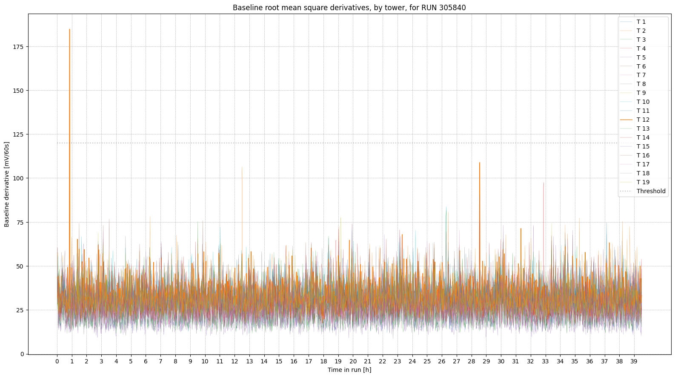Click the 'Time in run [h]' axis label
Viewport: 675px width, 377px height.
349,370
